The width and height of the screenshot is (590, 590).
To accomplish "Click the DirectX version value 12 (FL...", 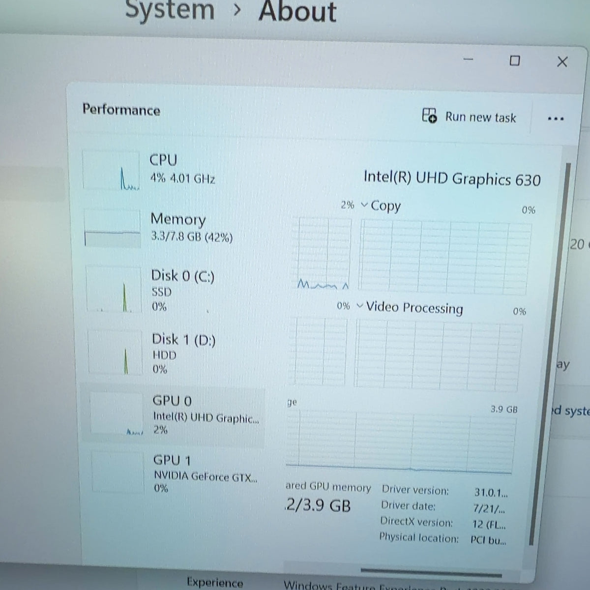I will pos(488,525).
